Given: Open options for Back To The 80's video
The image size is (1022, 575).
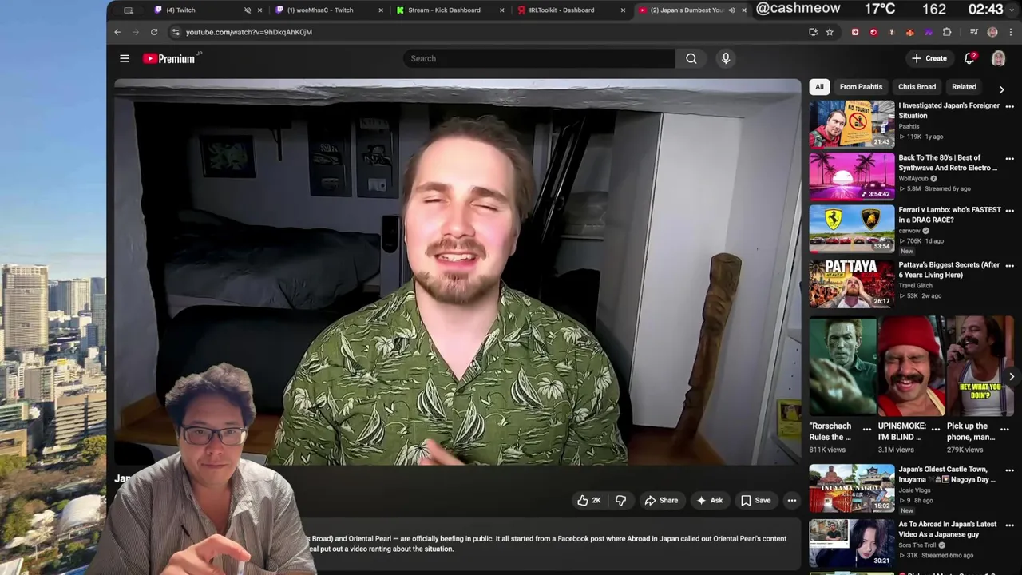Looking at the screenshot, I should pyautogui.click(x=1009, y=158).
